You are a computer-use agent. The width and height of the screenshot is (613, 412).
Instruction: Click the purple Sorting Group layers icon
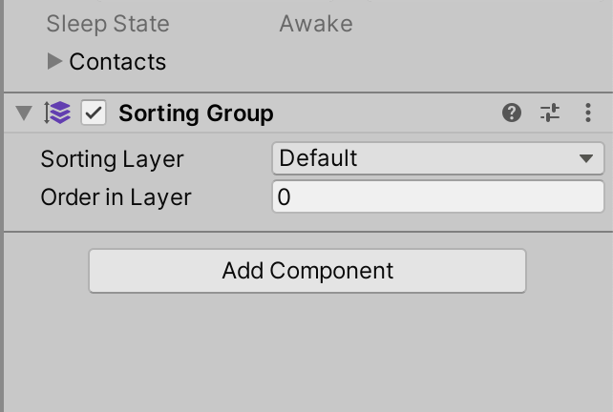(60, 113)
